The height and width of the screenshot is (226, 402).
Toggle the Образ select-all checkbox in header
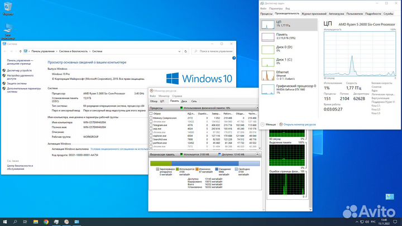(151, 113)
